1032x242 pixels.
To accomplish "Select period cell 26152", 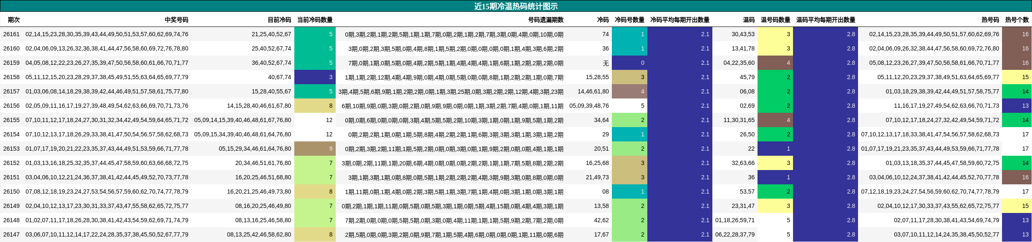I will click(x=11, y=163).
